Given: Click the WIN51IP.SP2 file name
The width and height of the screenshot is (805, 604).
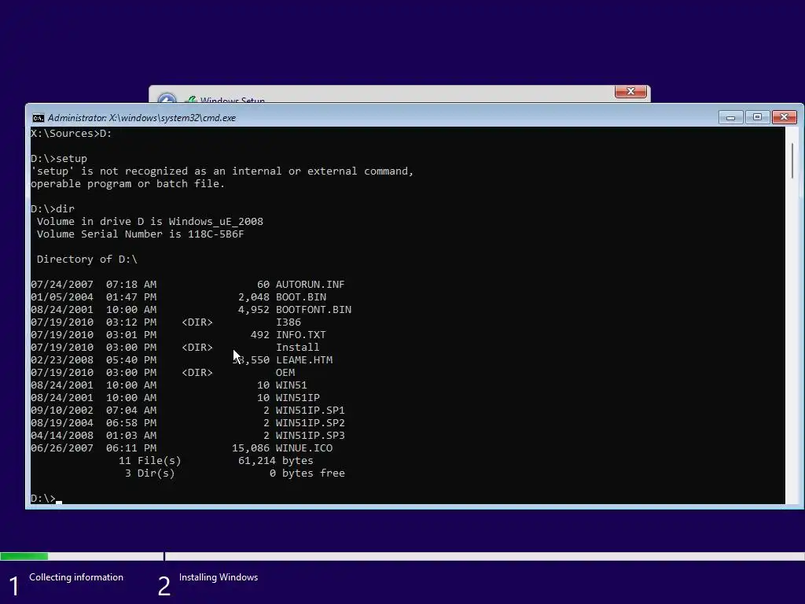Looking at the screenshot, I should coord(310,422).
